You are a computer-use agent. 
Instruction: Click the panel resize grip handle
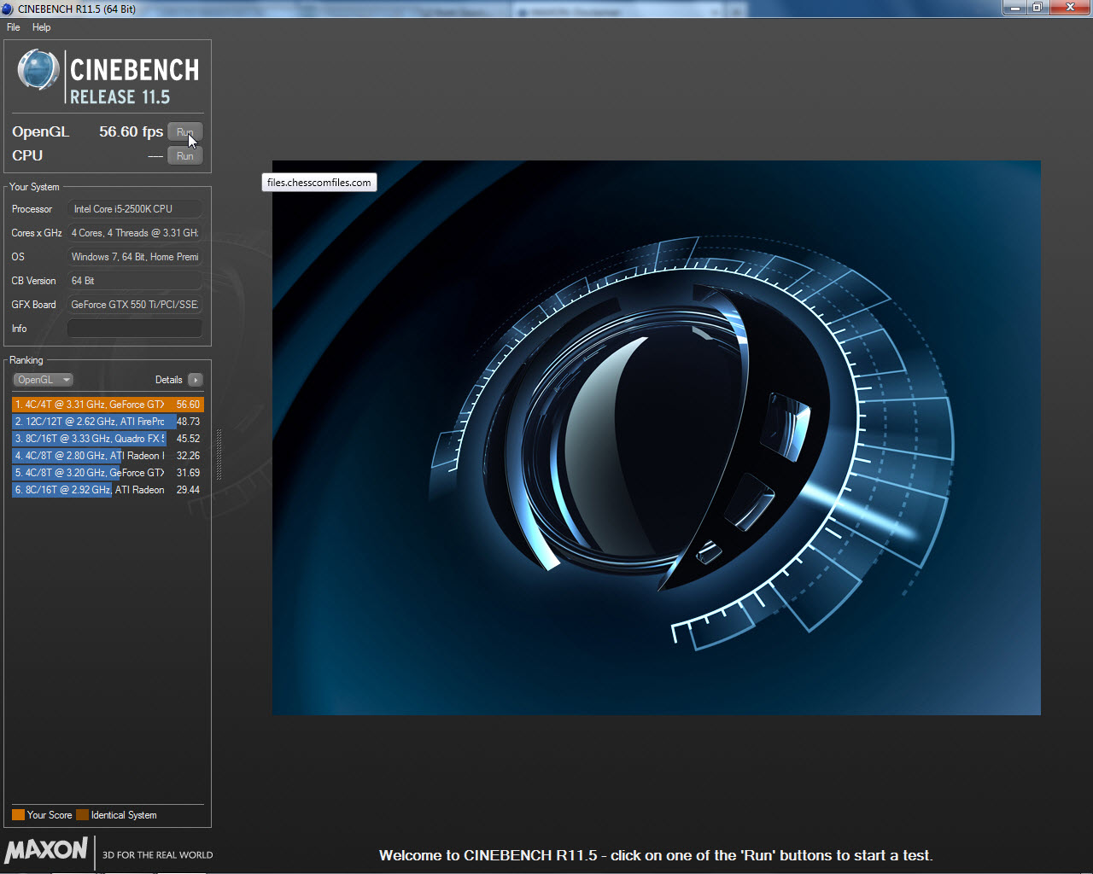click(219, 455)
